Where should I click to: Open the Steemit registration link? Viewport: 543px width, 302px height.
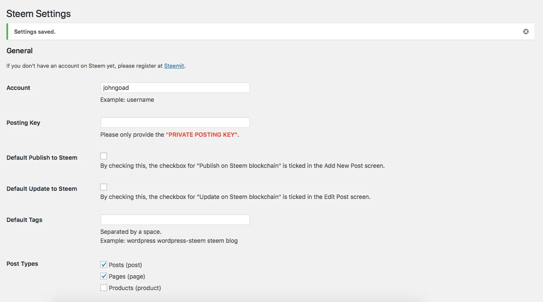[x=174, y=66]
